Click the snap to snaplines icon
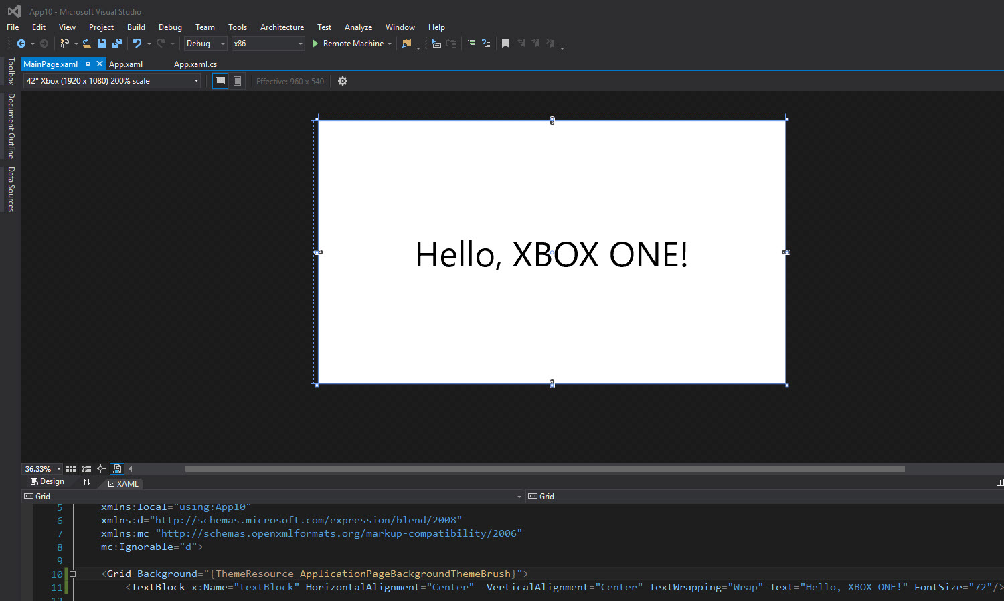 [x=101, y=469]
